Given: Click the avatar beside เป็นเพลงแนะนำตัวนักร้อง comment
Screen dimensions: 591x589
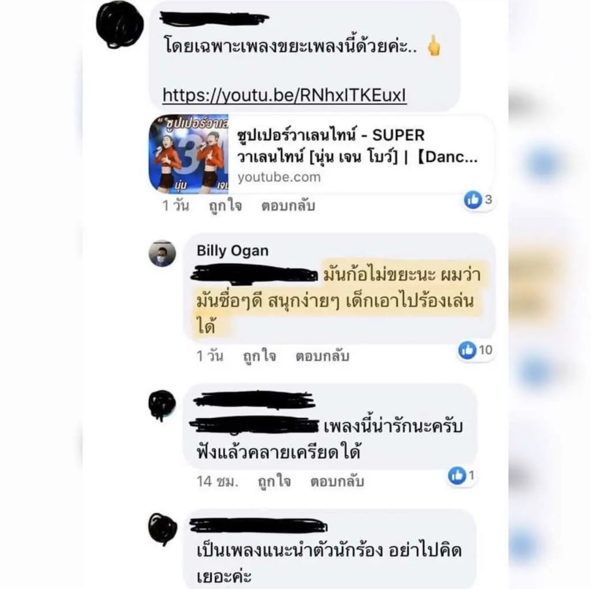Looking at the screenshot, I should (x=162, y=529).
